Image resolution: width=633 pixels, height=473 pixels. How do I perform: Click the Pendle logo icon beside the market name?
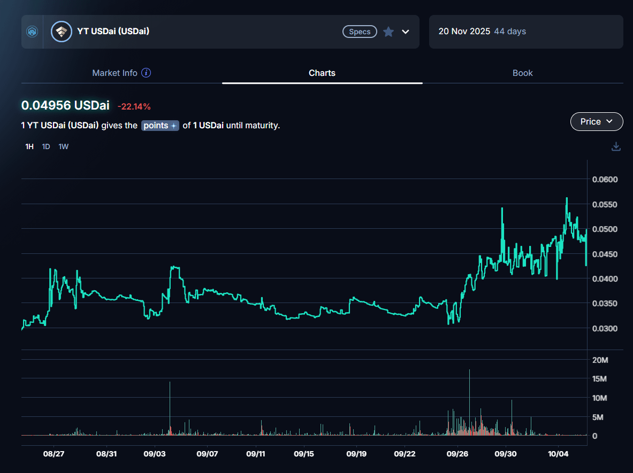tap(32, 32)
